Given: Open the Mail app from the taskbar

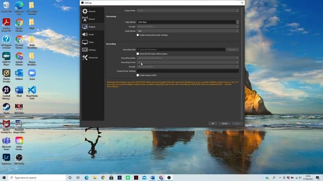Looking at the screenshot, I should pyautogui.click(x=144, y=177).
